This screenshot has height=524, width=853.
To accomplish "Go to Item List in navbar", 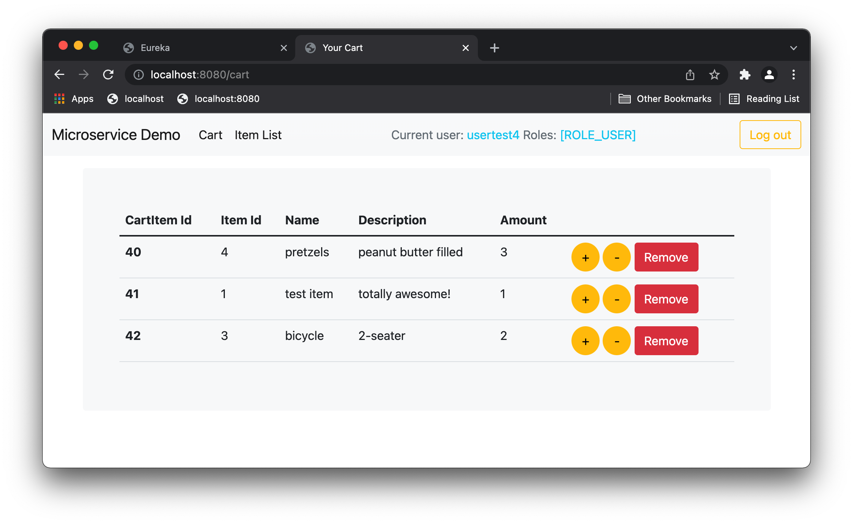I will coord(258,135).
